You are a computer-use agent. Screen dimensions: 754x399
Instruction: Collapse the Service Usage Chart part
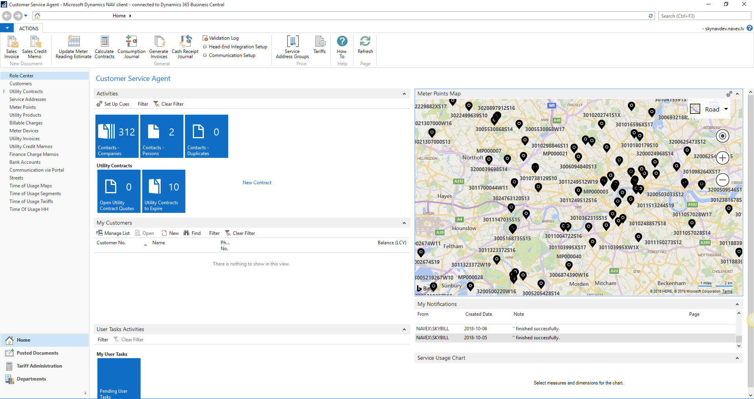737,358
